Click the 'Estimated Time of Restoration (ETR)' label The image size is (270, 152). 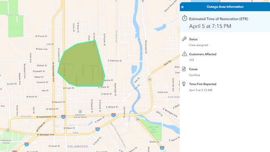218,19
